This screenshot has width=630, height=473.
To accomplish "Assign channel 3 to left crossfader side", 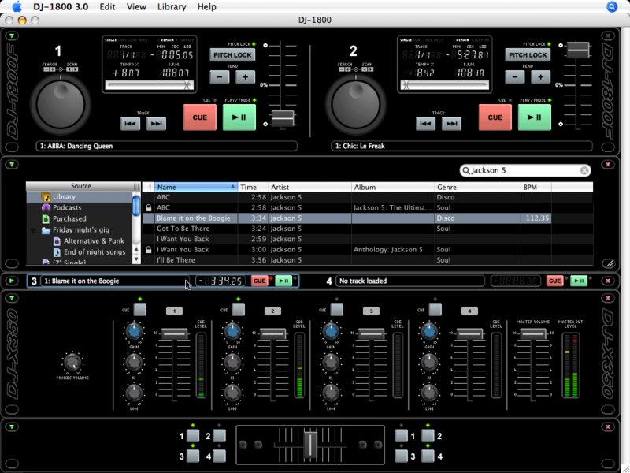I will [x=193, y=456].
